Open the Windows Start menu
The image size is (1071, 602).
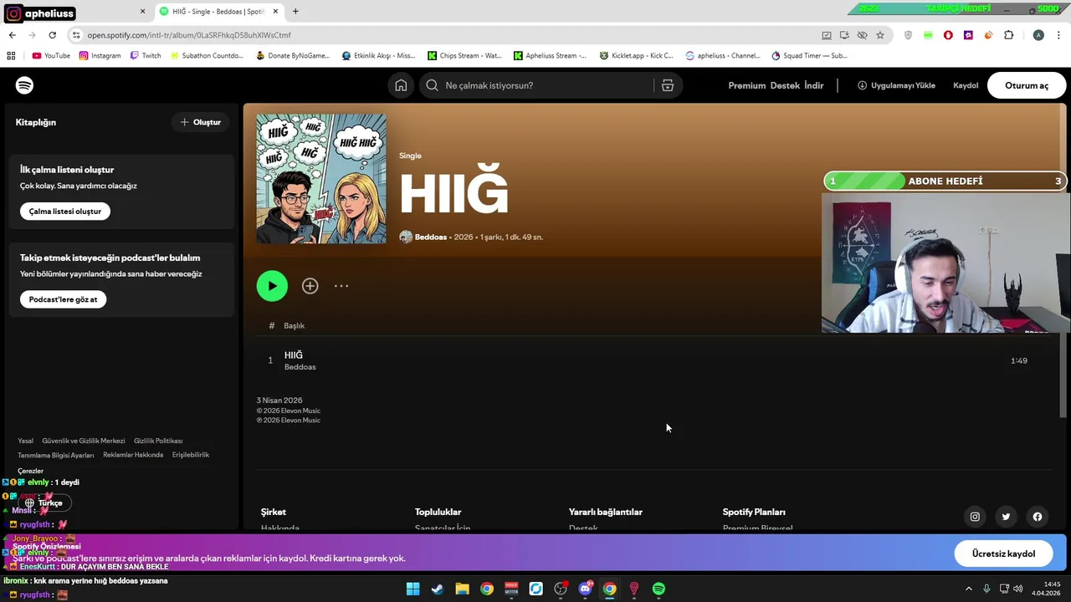tap(413, 589)
